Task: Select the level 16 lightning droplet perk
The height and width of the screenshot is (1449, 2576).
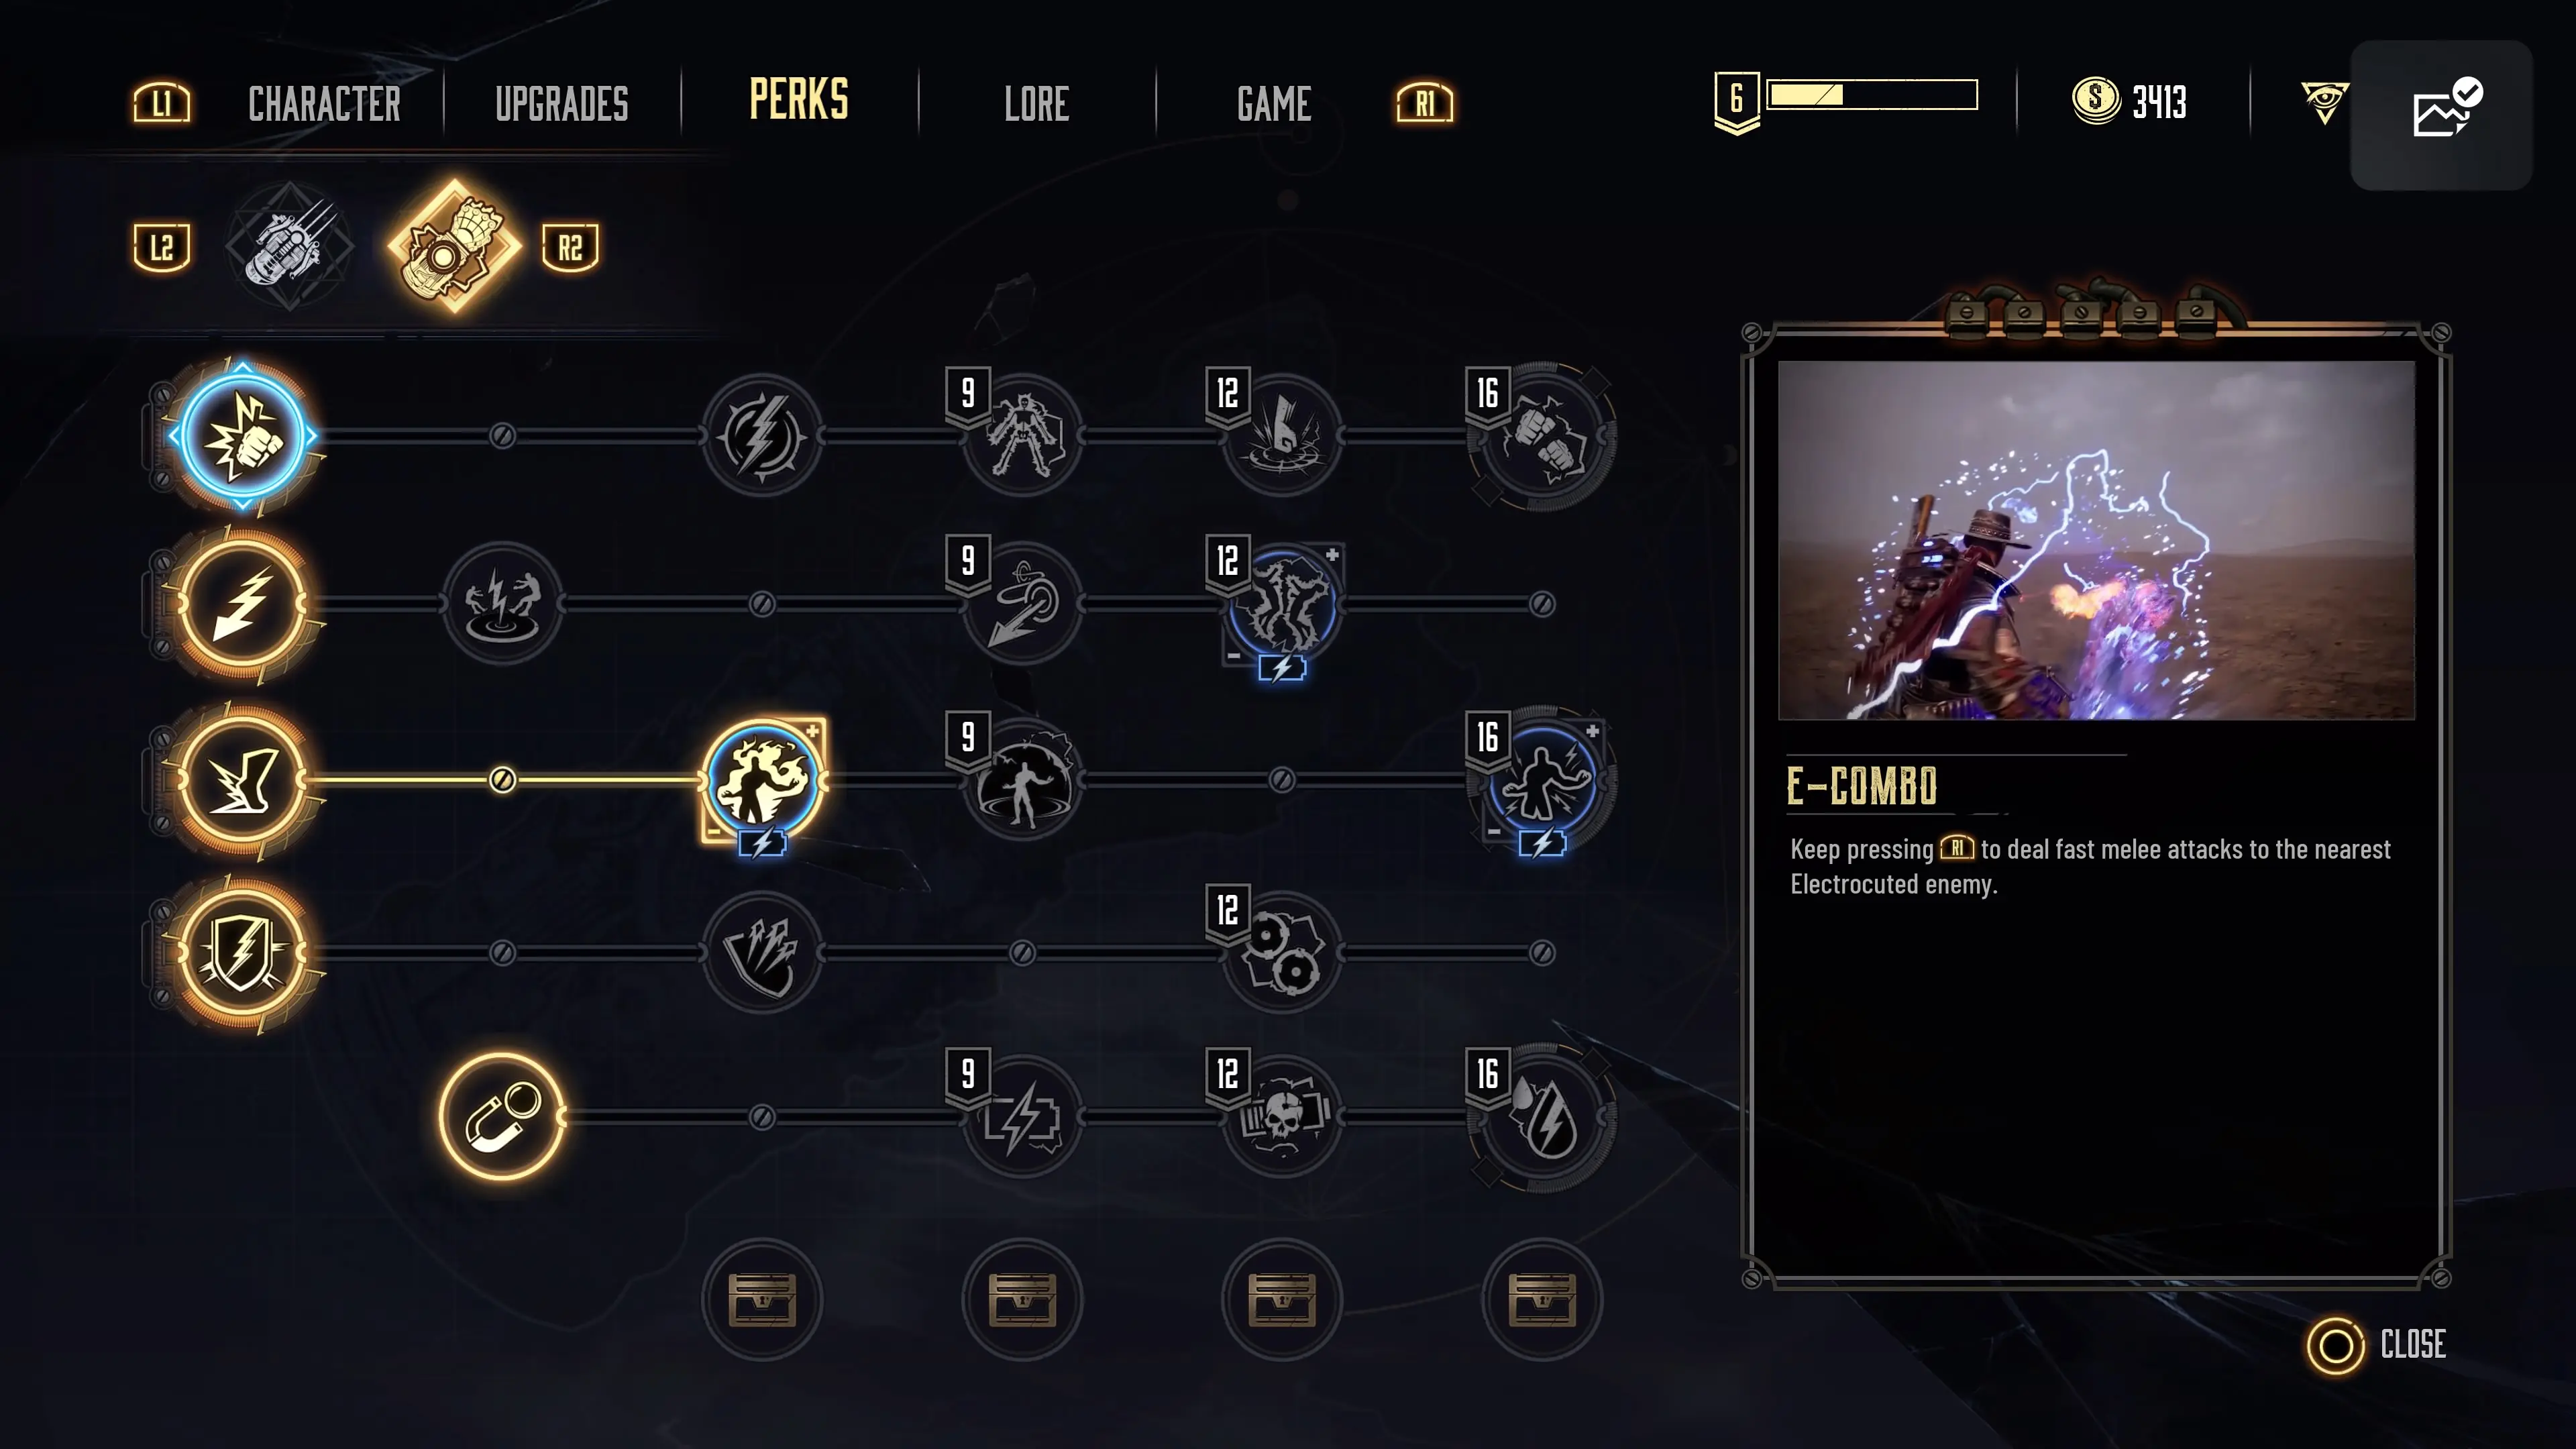Action: [1542, 1117]
